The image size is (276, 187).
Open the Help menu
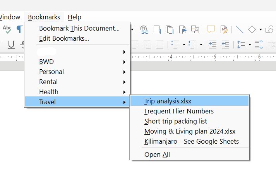(x=74, y=17)
